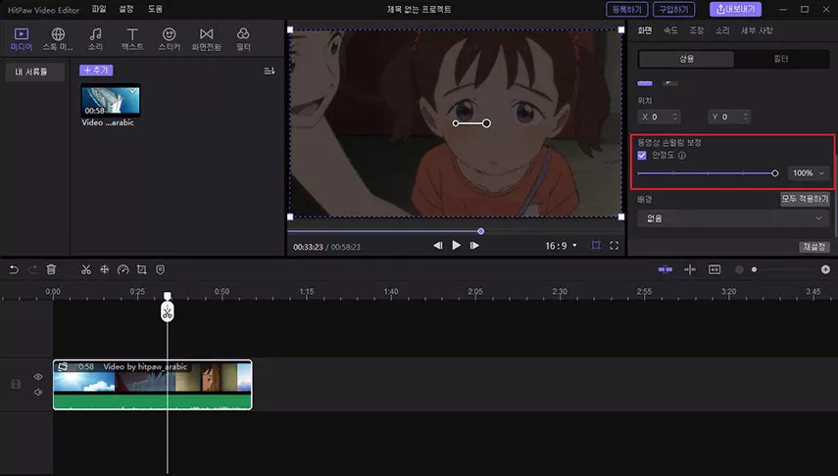The height and width of the screenshot is (476, 838).
Task: Select the second gray layout toggle under 상용
Action: (670, 83)
